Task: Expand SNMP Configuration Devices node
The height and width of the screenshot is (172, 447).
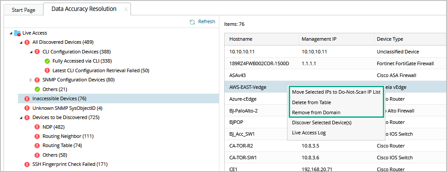Action: click(31, 80)
